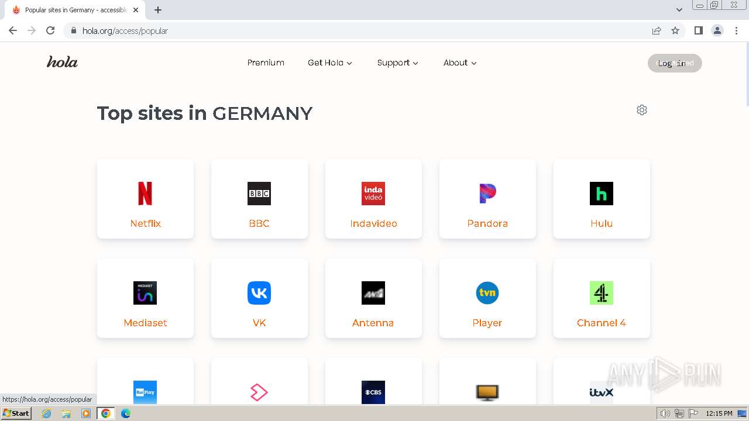Open the Windows Start button

pyautogui.click(x=16, y=413)
